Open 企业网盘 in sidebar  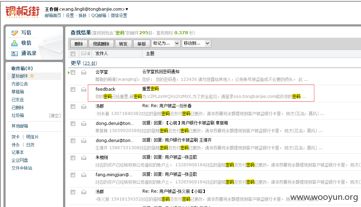20,160
